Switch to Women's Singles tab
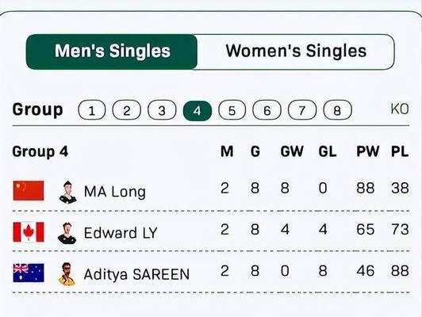The width and height of the screenshot is (422, 317). pyautogui.click(x=296, y=52)
